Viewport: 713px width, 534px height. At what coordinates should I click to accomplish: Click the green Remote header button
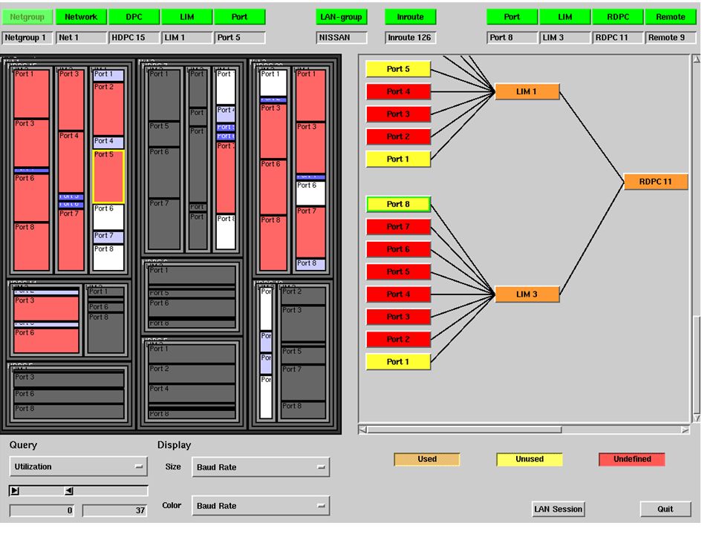[671, 17]
